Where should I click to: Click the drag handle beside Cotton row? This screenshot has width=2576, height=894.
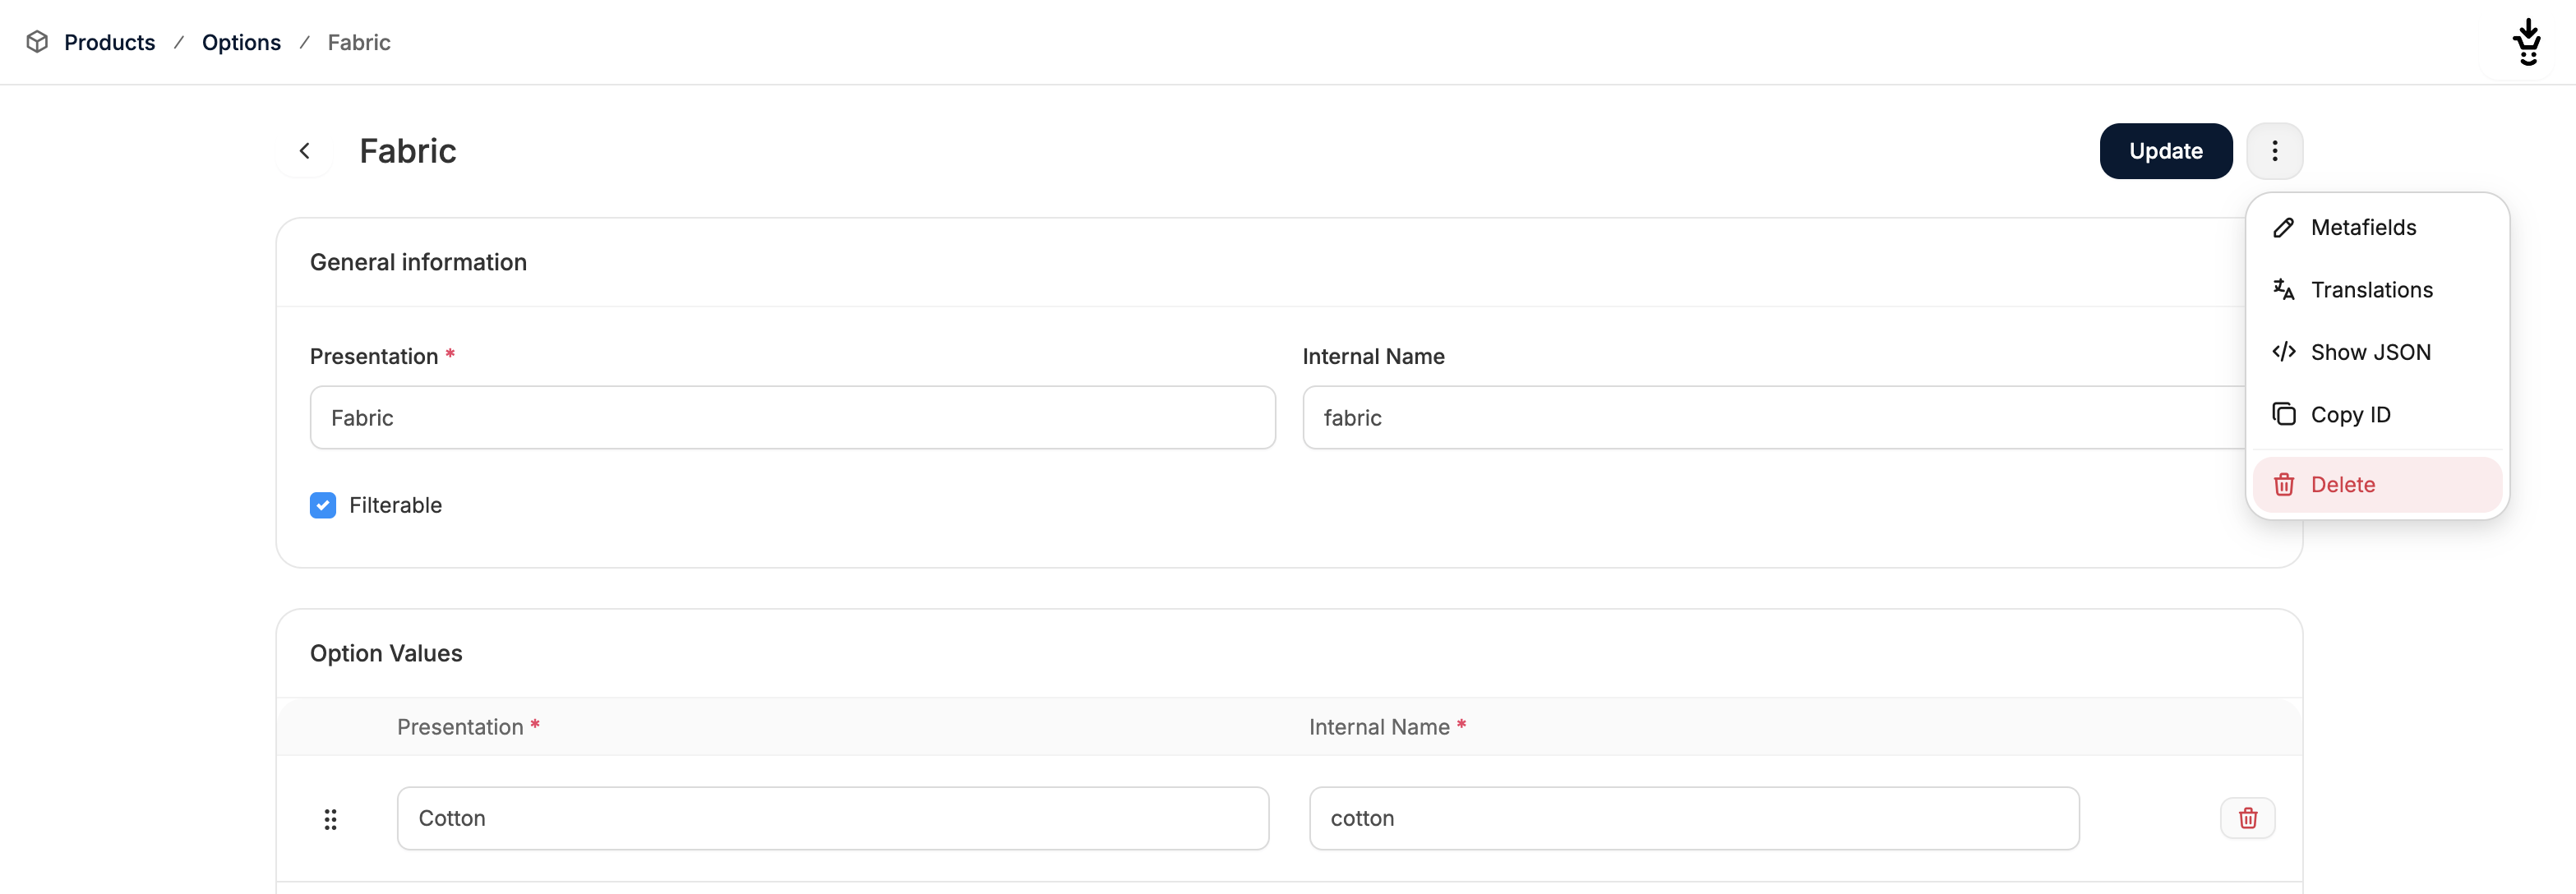click(x=330, y=820)
